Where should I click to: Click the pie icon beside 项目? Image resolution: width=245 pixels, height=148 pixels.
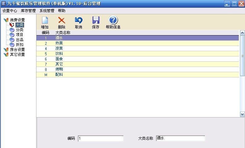point(12,35)
